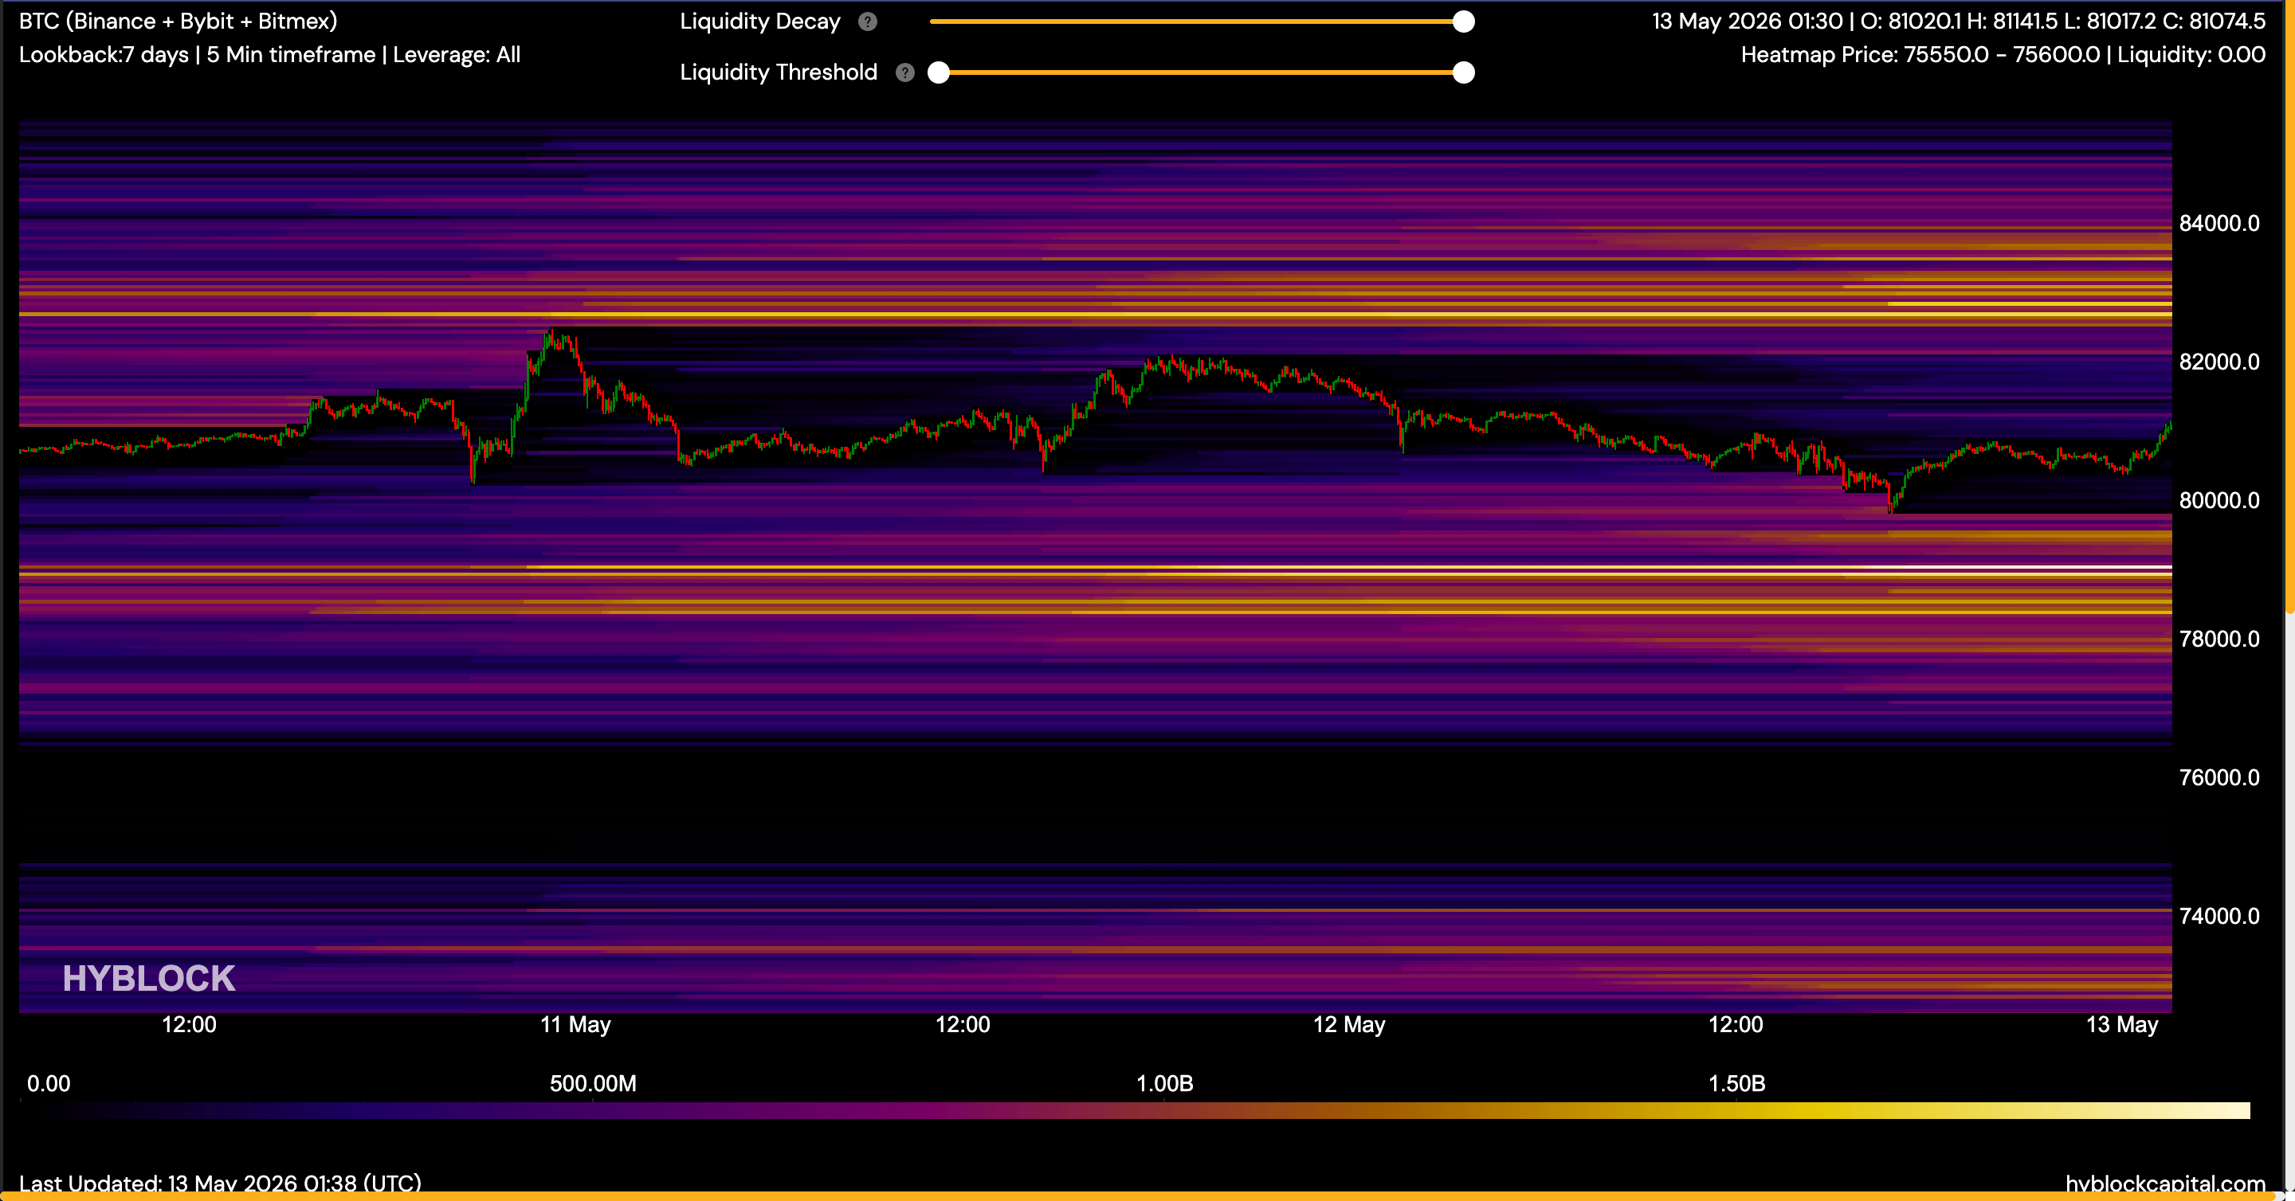Click the 1.00B mark on color legend
2295x1201 pixels.
point(1164,1083)
